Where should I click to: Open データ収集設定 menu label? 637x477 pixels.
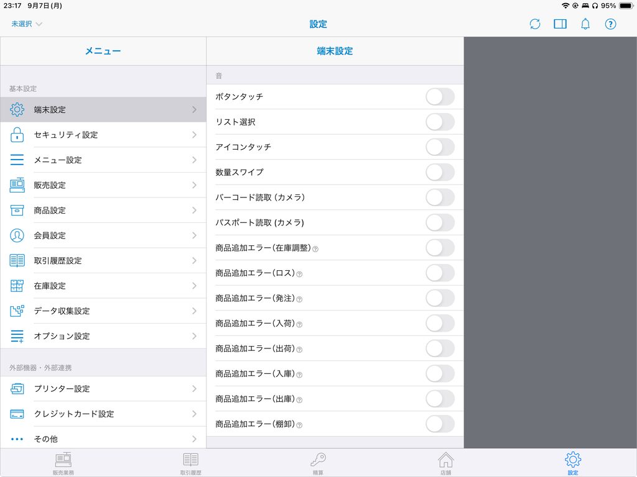62,311
